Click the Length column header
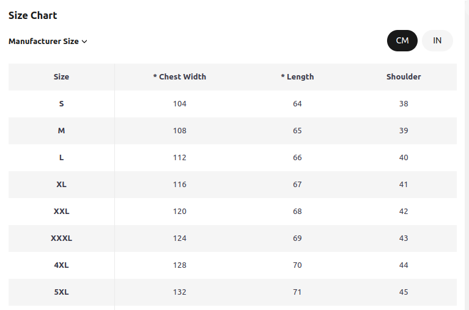469x310 pixels. [297, 77]
